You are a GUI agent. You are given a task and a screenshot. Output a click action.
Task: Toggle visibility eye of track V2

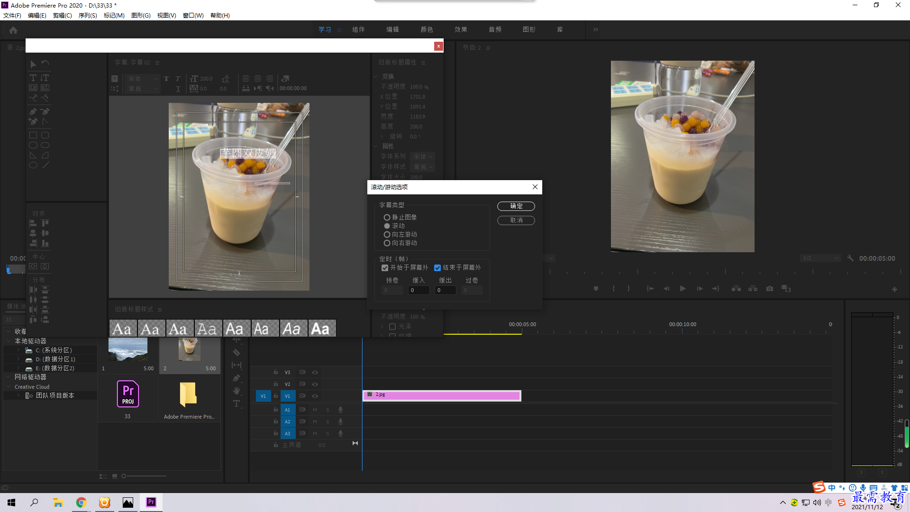point(315,384)
